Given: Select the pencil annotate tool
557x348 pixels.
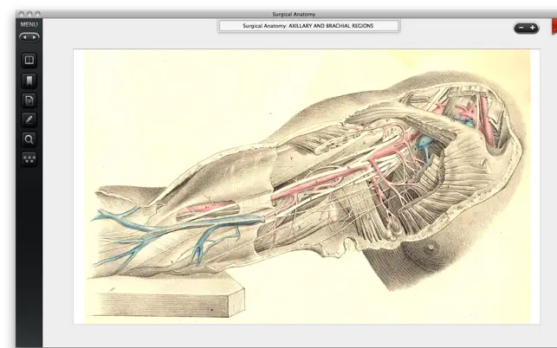Looking at the screenshot, I should click(29, 119).
